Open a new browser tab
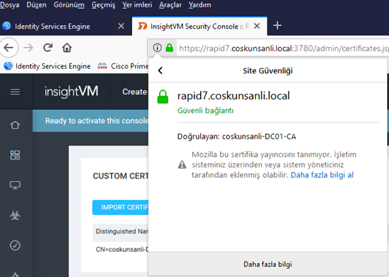The image size is (389, 277). coord(277,26)
